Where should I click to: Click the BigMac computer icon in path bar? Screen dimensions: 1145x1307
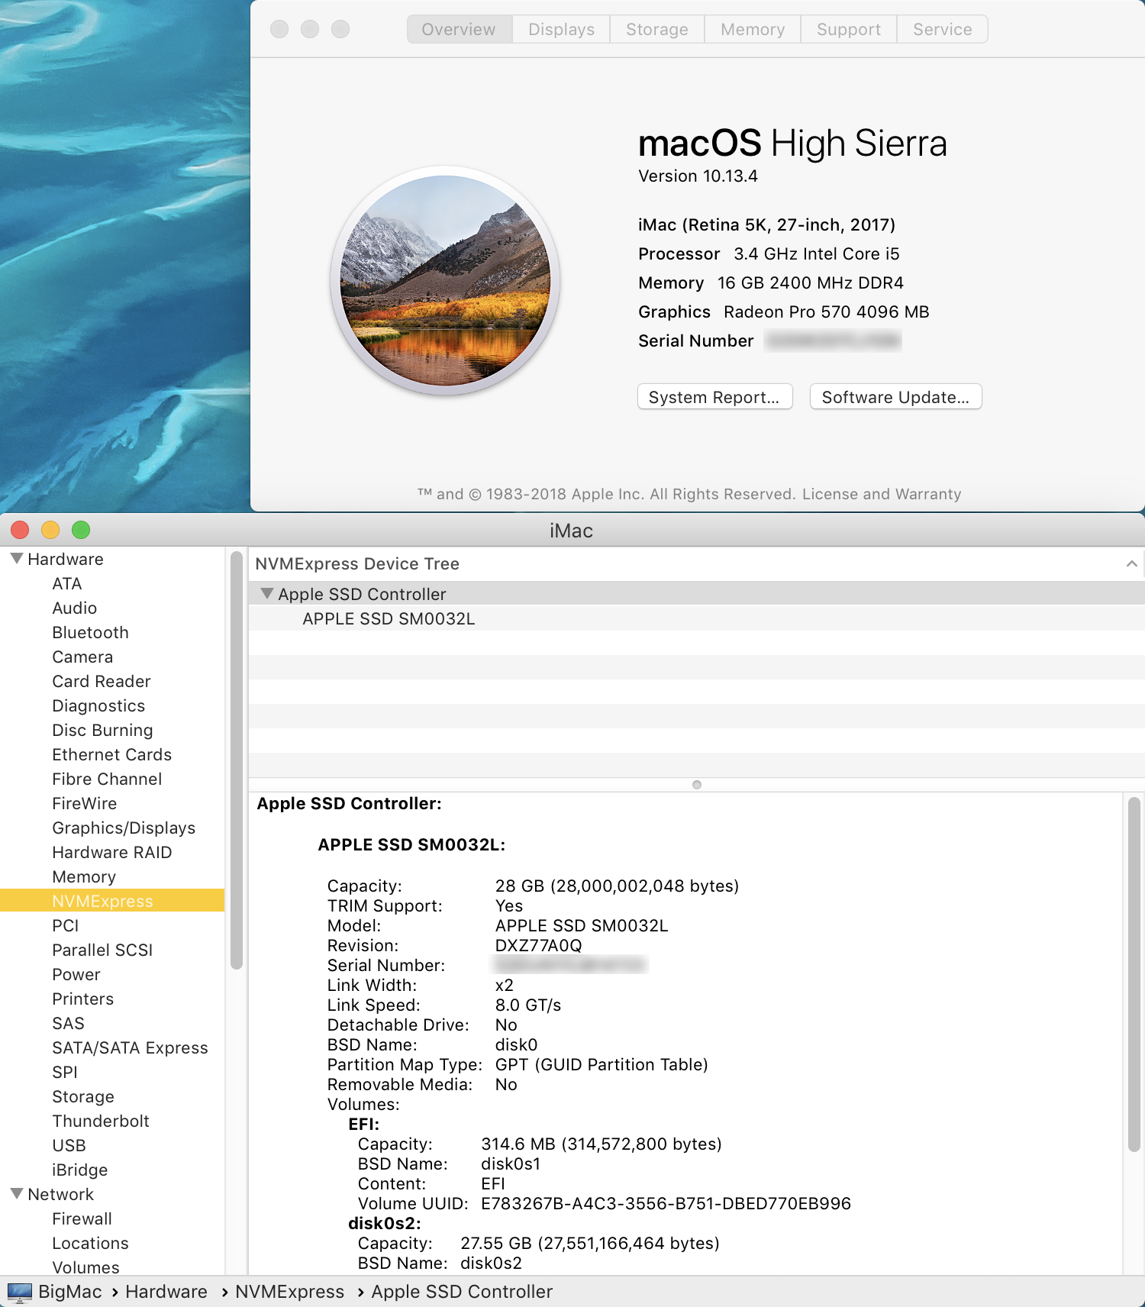point(20,1292)
